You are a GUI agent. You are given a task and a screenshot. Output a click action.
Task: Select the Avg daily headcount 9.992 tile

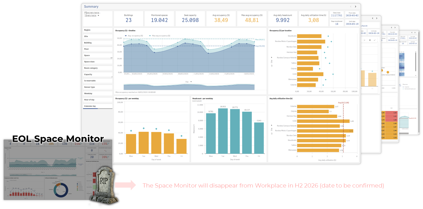pyautogui.click(x=283, y=19)
